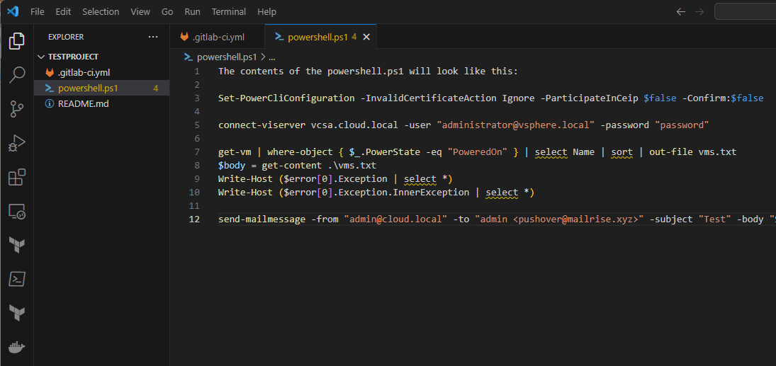The height and width of the screenshot is (366, 776).
Task: Open the PowerShell extension panel icon
Action: coord(16,279)
